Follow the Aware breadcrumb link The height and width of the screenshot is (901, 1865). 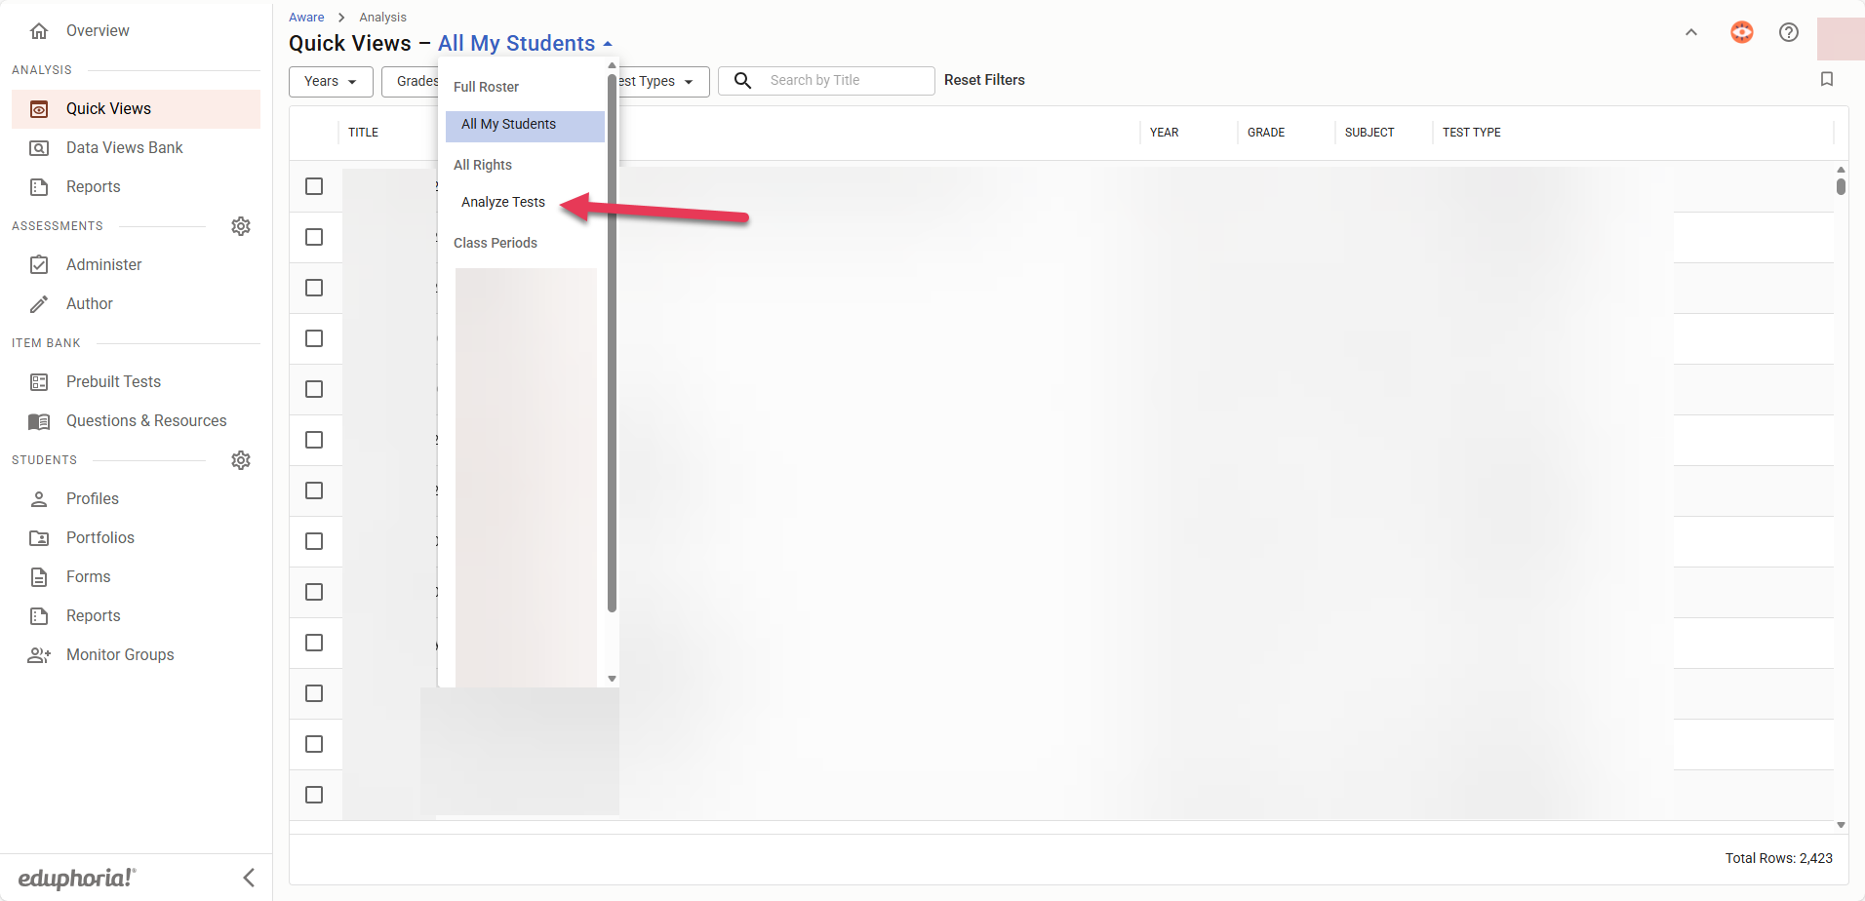[x=306, y=18]
